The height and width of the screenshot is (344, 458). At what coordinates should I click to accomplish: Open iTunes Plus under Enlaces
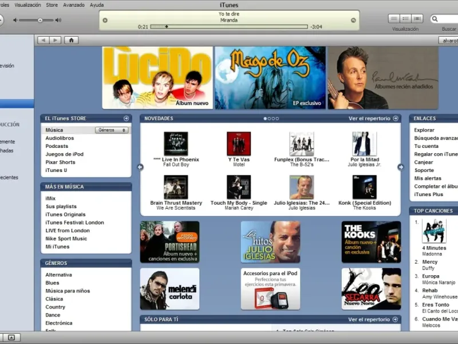pos(428,194)
